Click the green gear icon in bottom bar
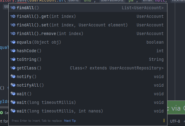185x126 pixels. pos(2,113)
